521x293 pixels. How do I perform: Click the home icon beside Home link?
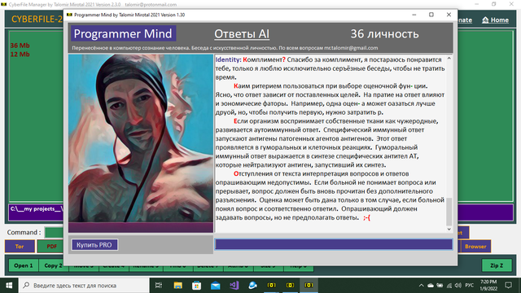click(485, 20)
